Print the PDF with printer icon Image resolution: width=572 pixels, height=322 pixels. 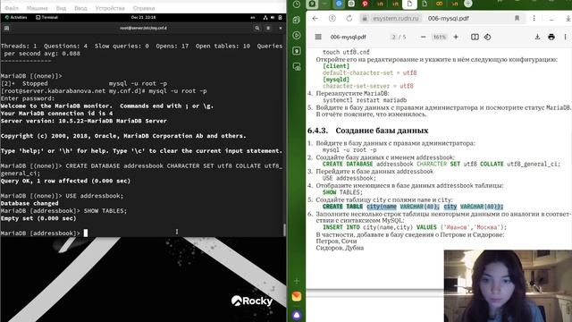click(x=551, y=37)
